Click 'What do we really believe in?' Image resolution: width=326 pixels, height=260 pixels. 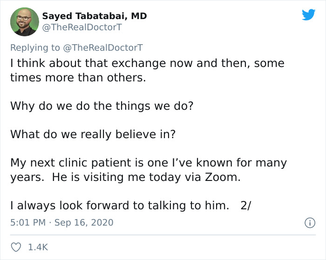pos(93,134)
